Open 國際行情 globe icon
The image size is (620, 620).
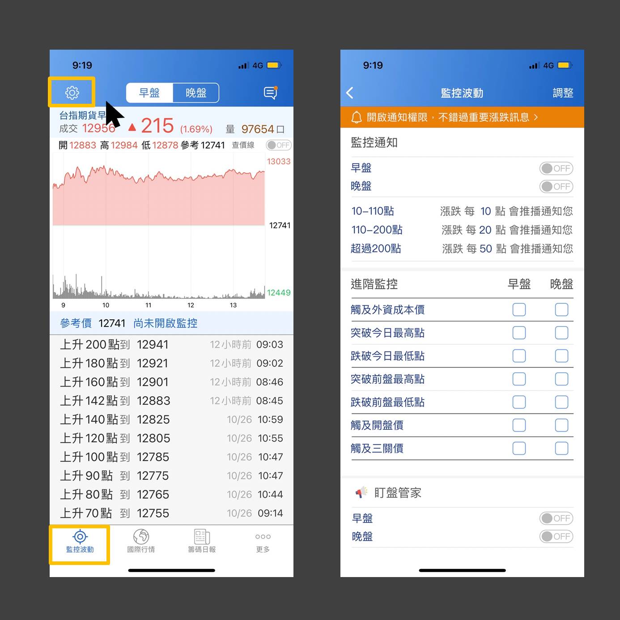141,536
